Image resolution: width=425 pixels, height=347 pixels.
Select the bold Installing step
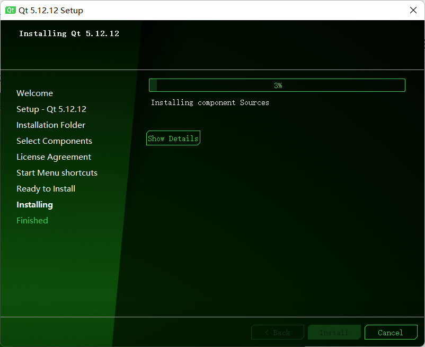(34, 205)
